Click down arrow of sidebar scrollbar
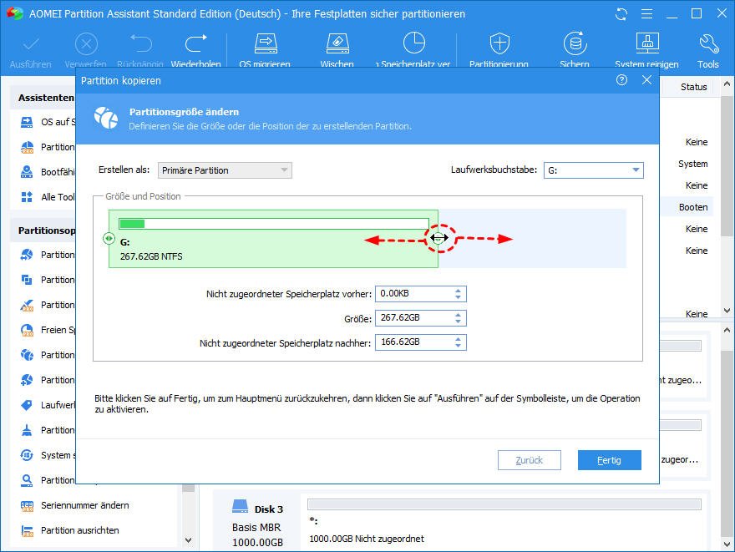 coord(189,539)
